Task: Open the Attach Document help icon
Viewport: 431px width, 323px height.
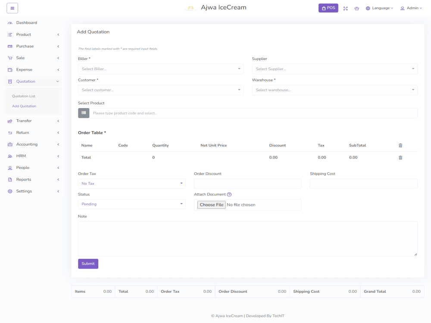Action: click(229, 194)
